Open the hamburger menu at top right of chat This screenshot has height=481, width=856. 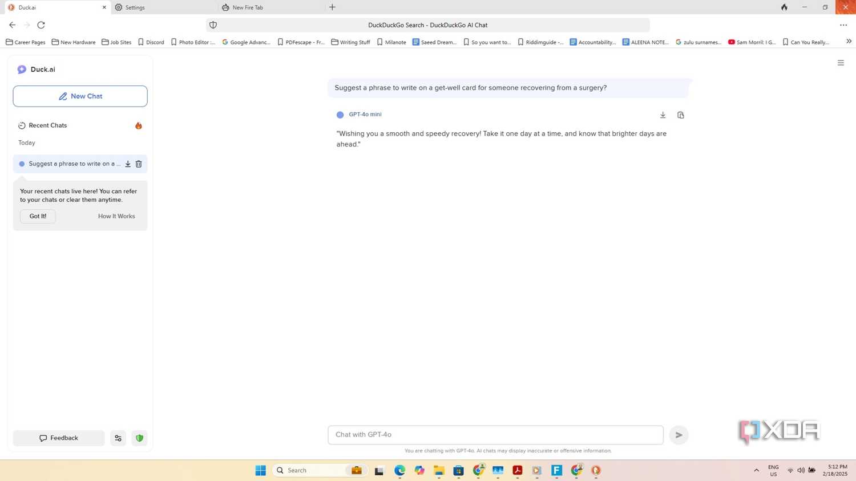(x=841, y=63)
